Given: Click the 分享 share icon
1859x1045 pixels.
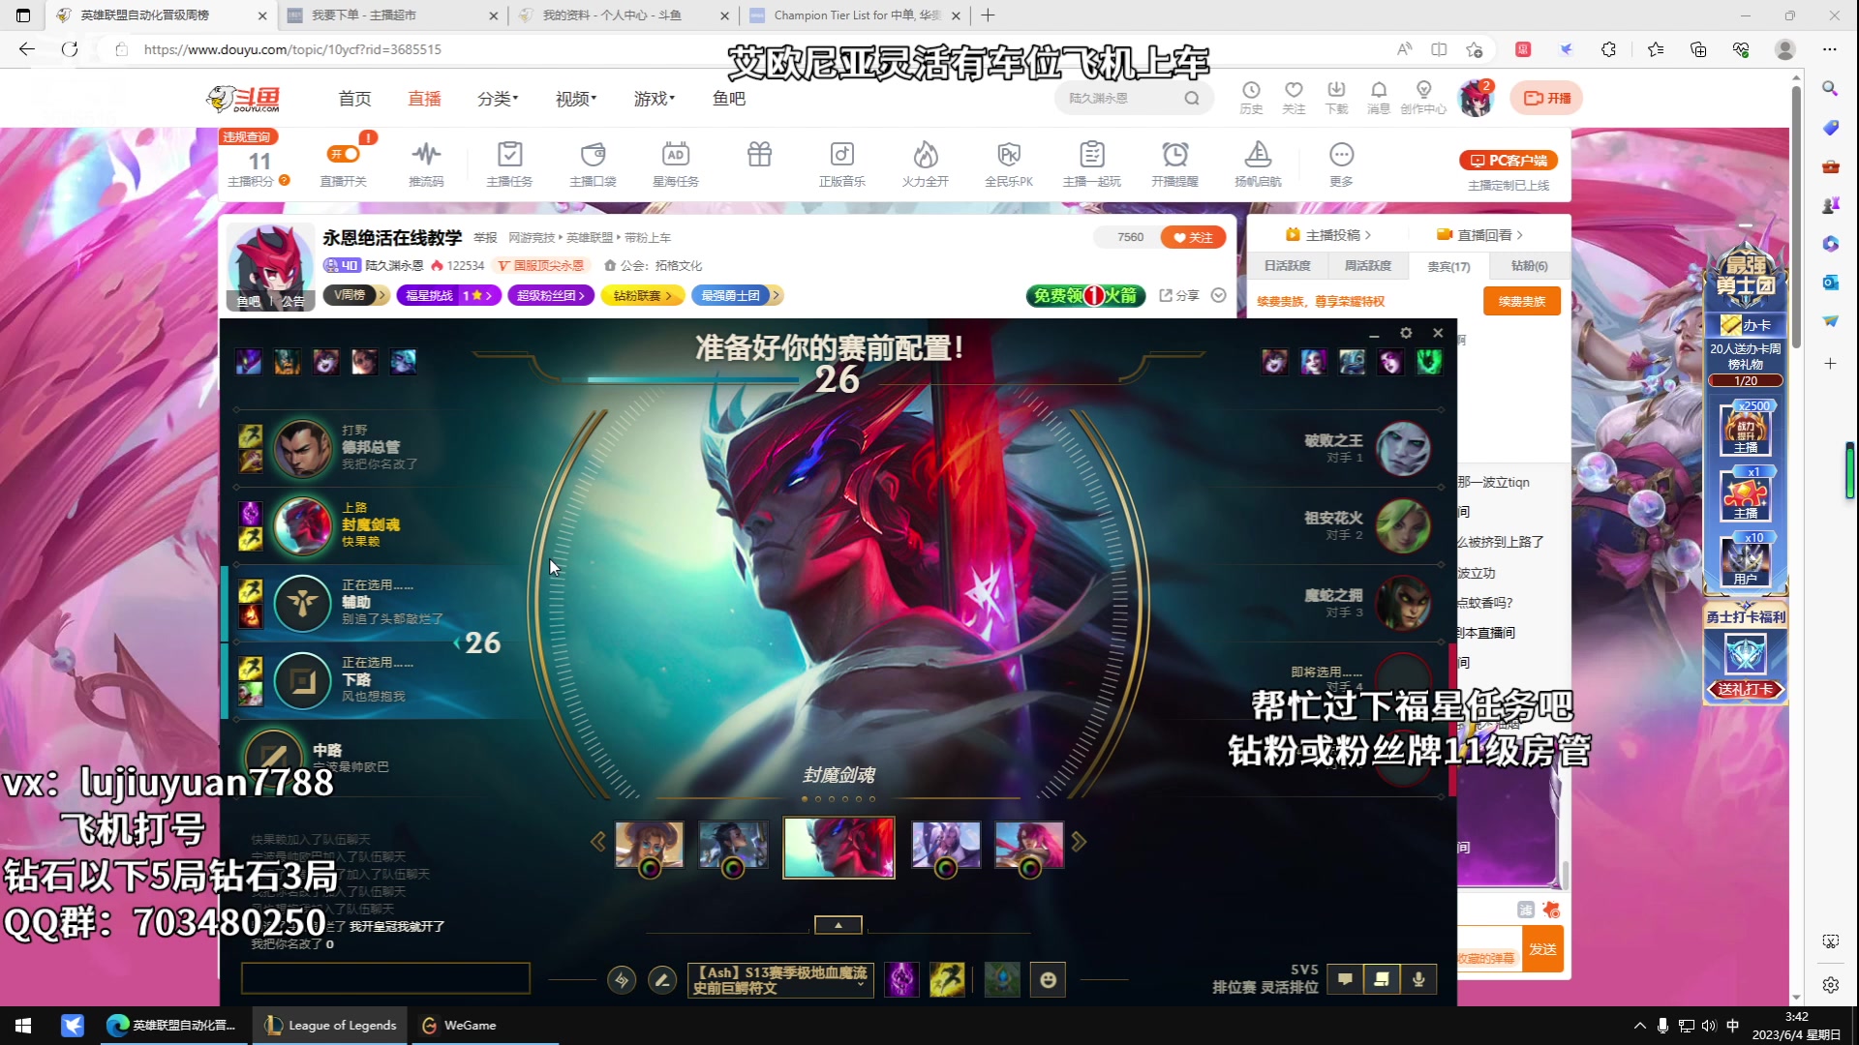Looking at the screenshot, I should [1179, 296].
